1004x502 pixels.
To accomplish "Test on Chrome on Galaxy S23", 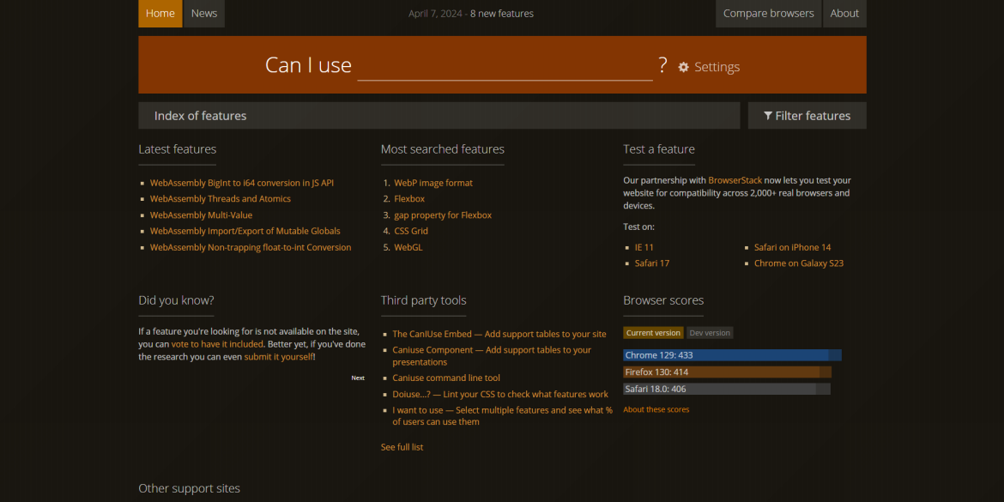I will [x=799, y=263].
